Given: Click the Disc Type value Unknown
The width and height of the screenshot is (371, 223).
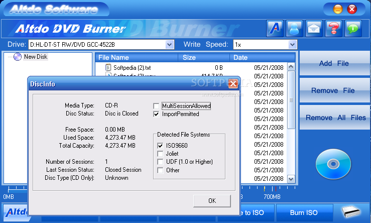Looking at the screenshot, I should click(116, 178).
